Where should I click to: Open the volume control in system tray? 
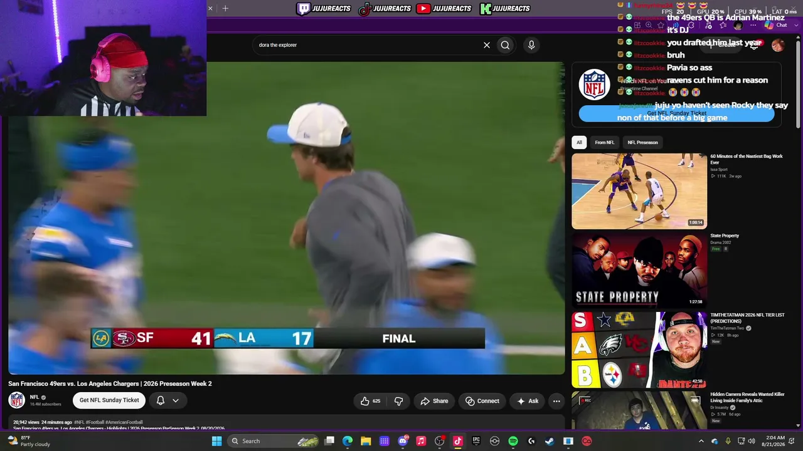[752, 441]
